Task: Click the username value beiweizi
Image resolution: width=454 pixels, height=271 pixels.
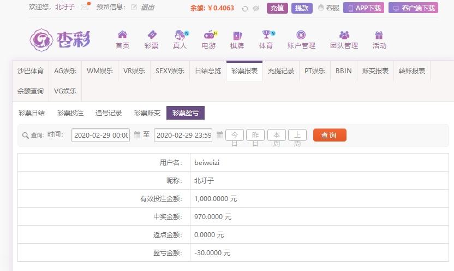Action: (x=207, y=163)
